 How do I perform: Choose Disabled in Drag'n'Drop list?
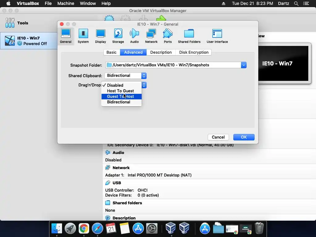[x=122, y=85]
